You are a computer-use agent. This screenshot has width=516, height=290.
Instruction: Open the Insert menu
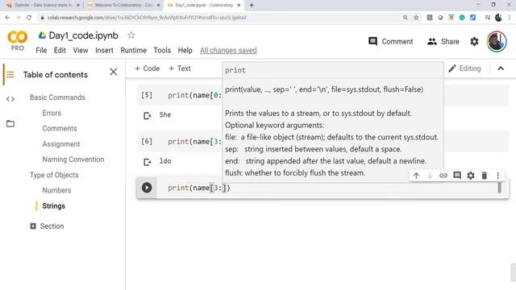tap(104, 50)
